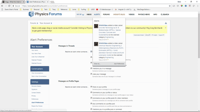This screenshot has width=200, height=112.
Task: Close the Alert Preferences browser tab
Action: tap(48, 2)
